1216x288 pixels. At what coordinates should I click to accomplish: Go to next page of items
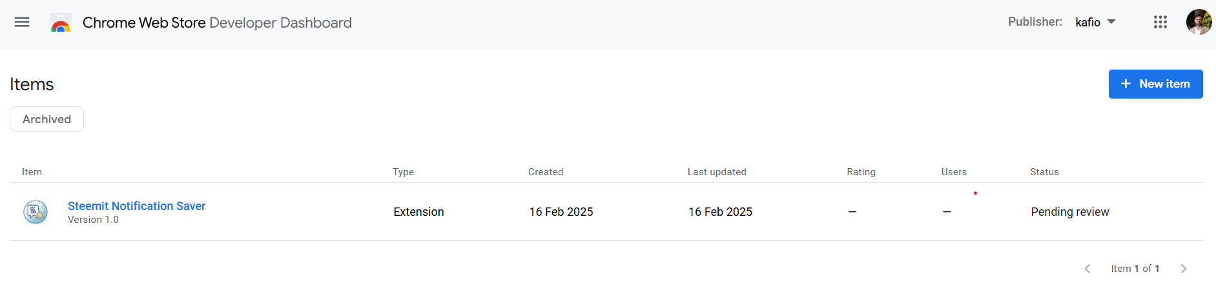pos(1184,269)
